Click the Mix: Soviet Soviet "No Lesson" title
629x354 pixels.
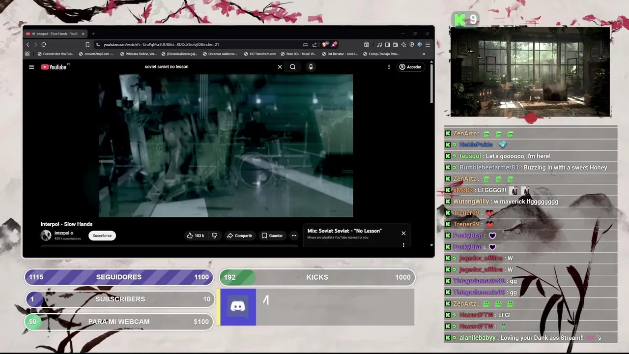pos(344,231)
